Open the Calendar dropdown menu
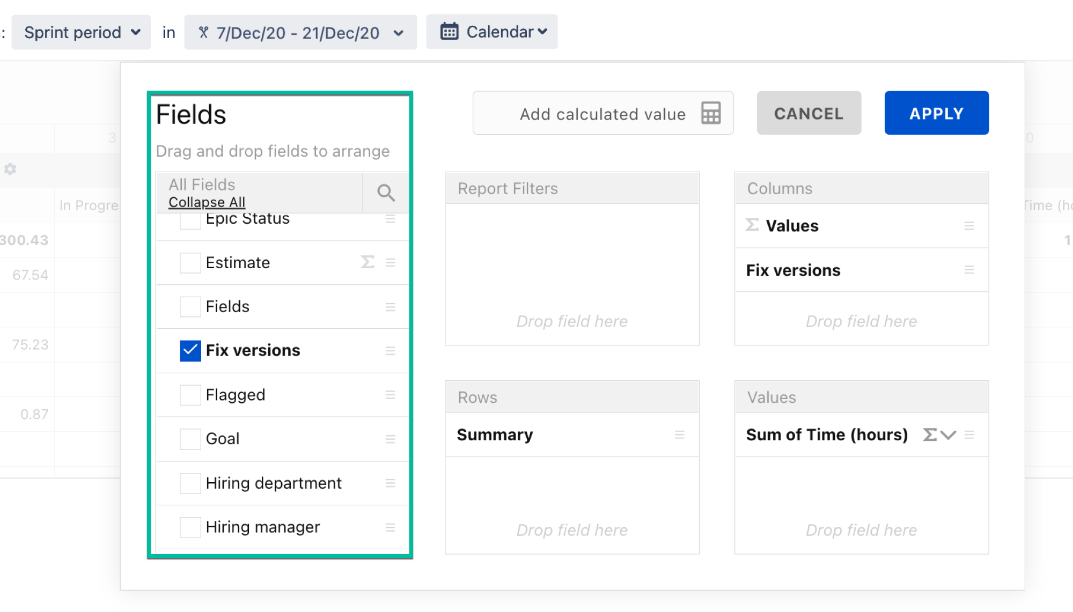Screen dimensions: 1073x612 tap(492, 32)
